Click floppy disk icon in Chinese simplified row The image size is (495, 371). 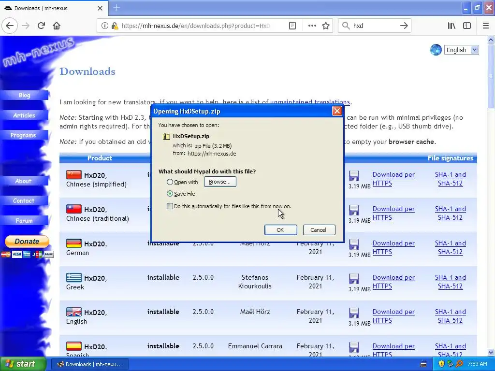coord(354,175)
